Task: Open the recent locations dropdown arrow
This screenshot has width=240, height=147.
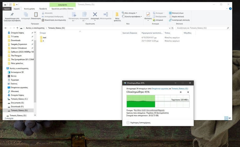Action: [14, 28]
